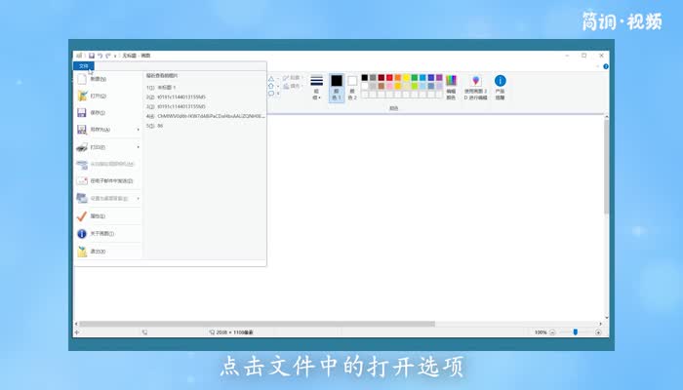Image resolution: width=683 pixels, height=390 pixels.
Task: Click Edit Colors (编辑颜色) rainbow icon
Action: [x=451, y=86]
